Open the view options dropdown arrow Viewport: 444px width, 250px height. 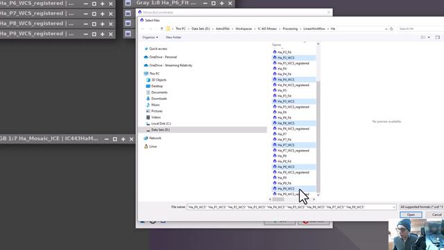pyautogui.click(x=429, y=37)
